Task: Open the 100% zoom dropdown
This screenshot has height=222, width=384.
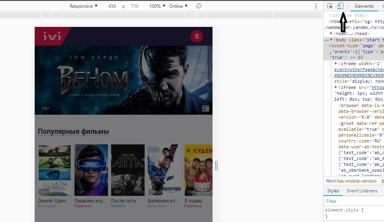Action: click(x=157, y=6)
